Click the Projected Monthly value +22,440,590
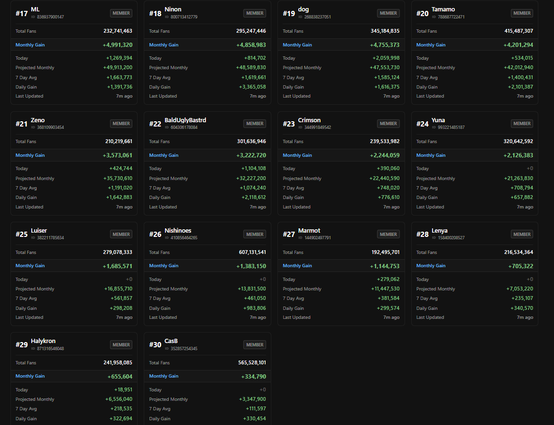The width and height of the screenshot is (554, 425). click(384, 178)
